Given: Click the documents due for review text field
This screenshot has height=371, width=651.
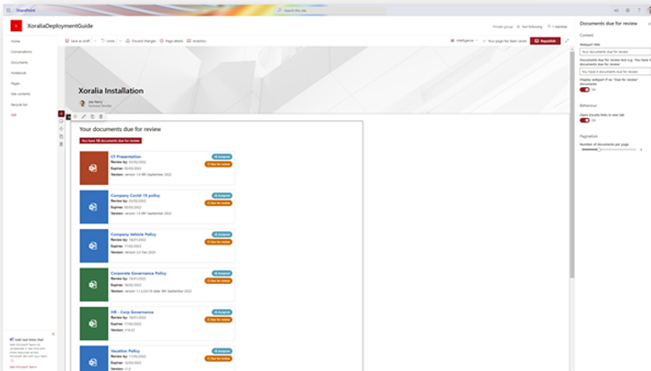Looking at the screenshot, I should tap(615, 71).
